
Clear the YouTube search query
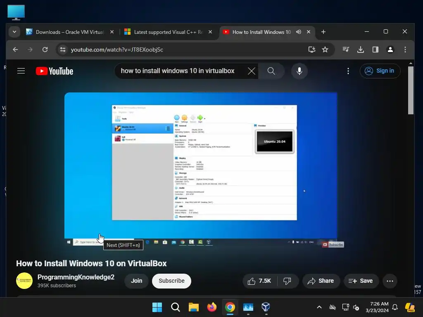pyautogui.click(x=252, y=71)
